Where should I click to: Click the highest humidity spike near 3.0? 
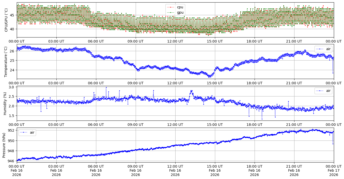106,87
